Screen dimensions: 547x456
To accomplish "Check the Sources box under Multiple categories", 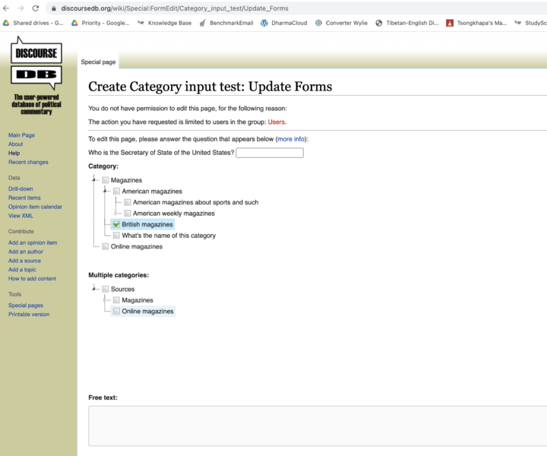I will point(106,289).
